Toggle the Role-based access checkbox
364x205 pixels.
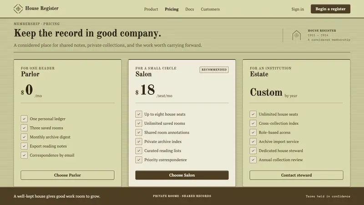[253, 132]
